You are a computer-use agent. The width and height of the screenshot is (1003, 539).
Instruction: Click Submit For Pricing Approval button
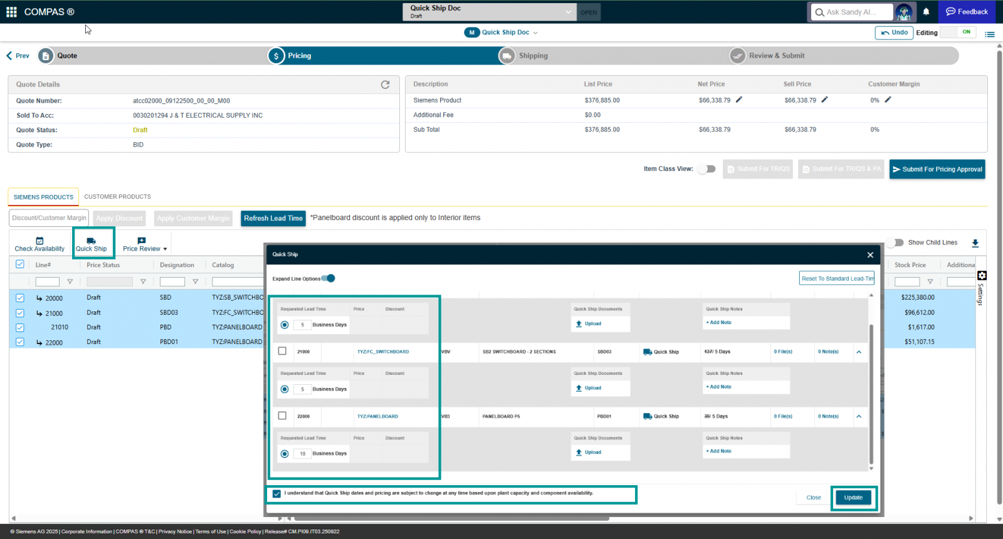[937, 169]
